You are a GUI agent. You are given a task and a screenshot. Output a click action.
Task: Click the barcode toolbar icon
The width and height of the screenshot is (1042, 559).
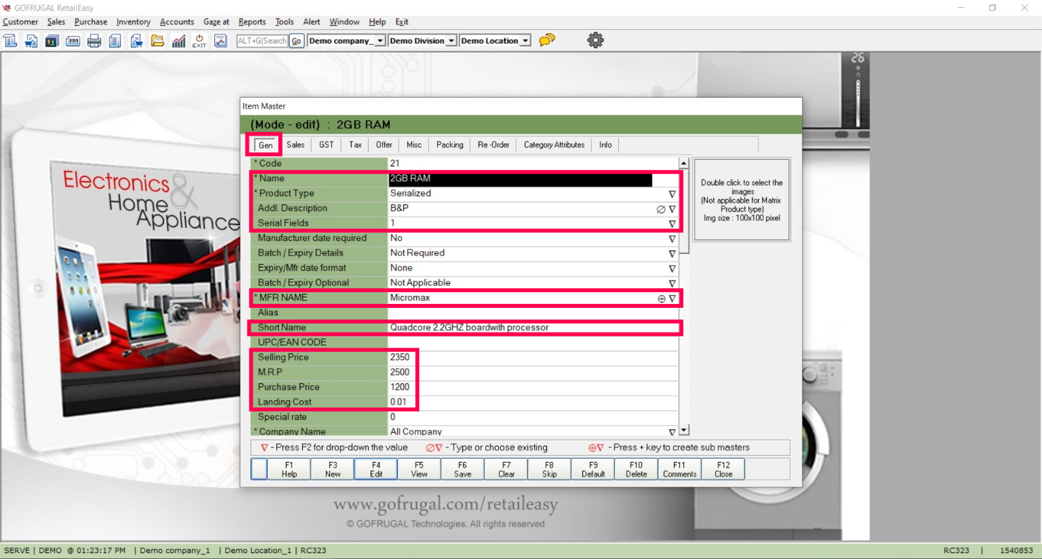73,41
